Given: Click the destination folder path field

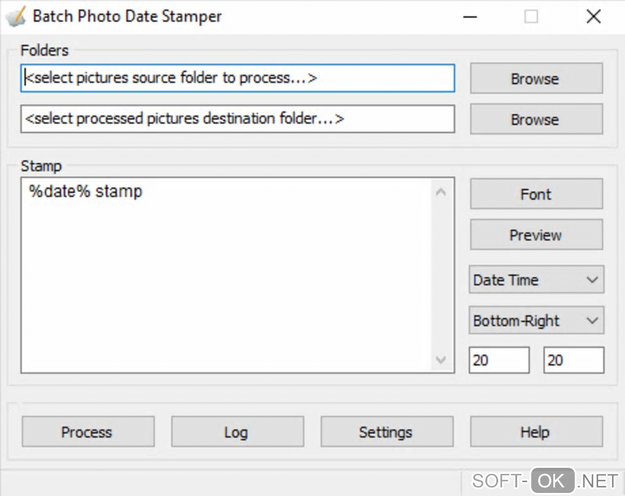Looking at the screenshot, I should (238, 119).
